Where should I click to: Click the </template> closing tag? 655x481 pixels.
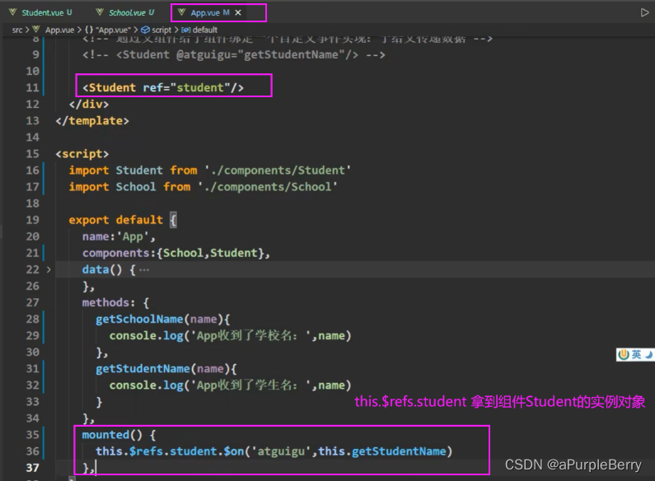coord(92,121)
